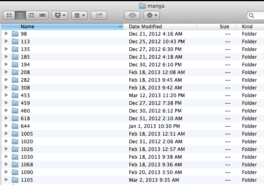Expand the folder named 98

pos(6,34)
